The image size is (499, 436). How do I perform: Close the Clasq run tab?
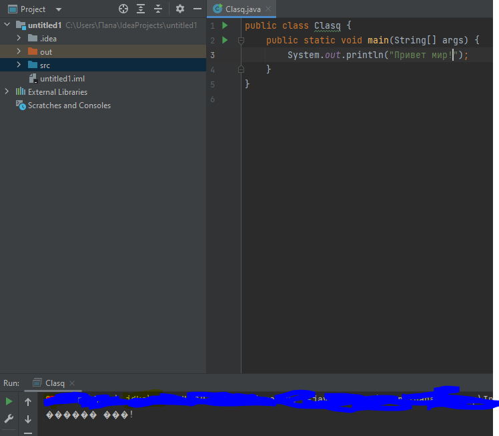point(72,383)
